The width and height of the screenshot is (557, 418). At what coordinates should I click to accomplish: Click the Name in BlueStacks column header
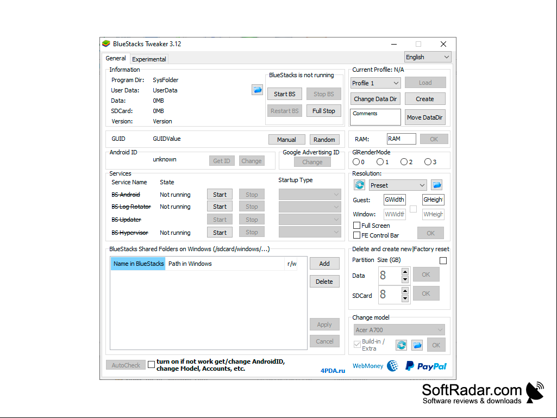pyautogui.click(x=138, y=264)
